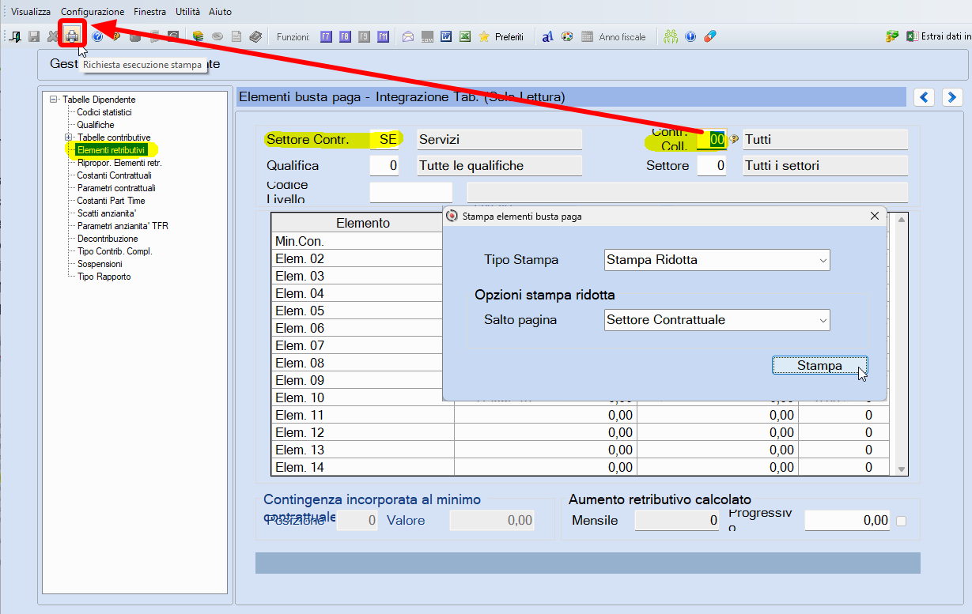Click the stacked books icon in the toolbar
Viewport: 972px width, 614px height.
199,36
